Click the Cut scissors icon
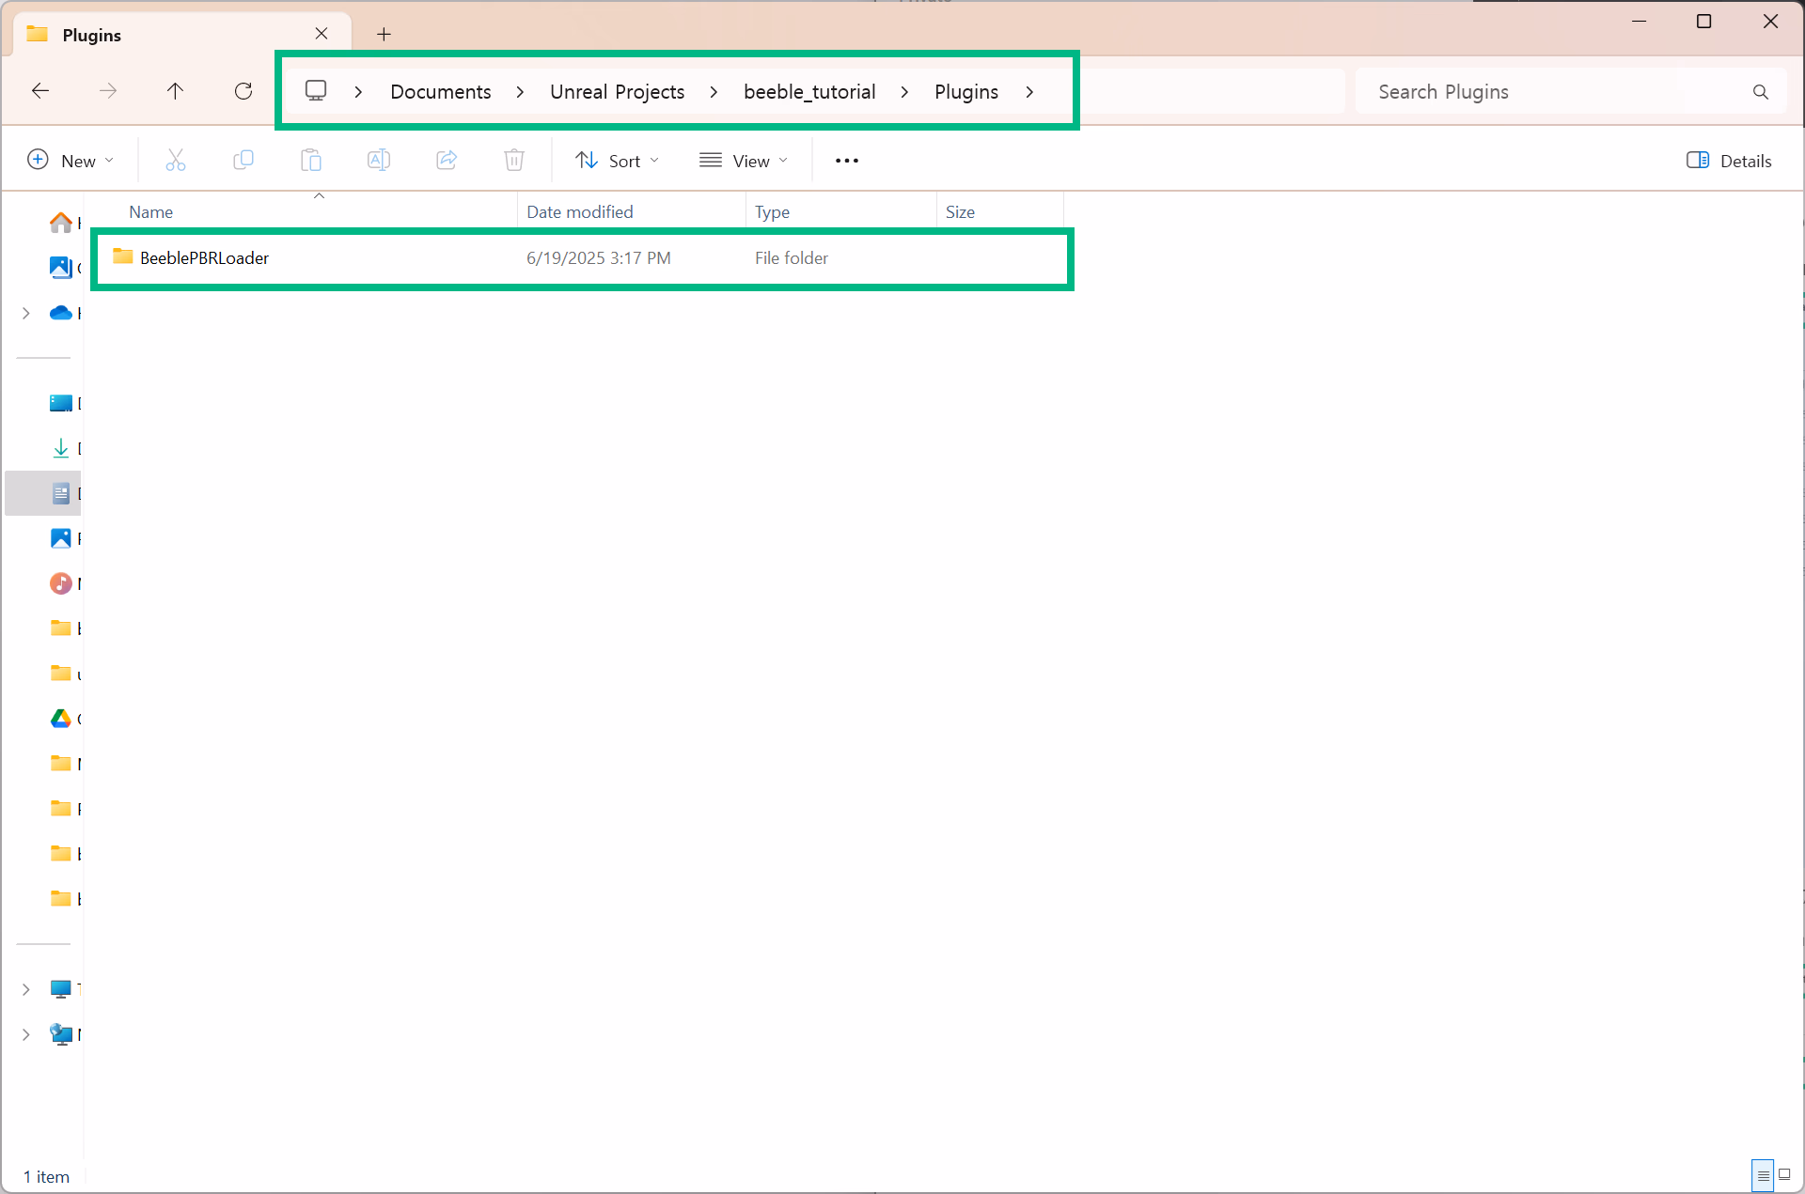 [176, 161]
